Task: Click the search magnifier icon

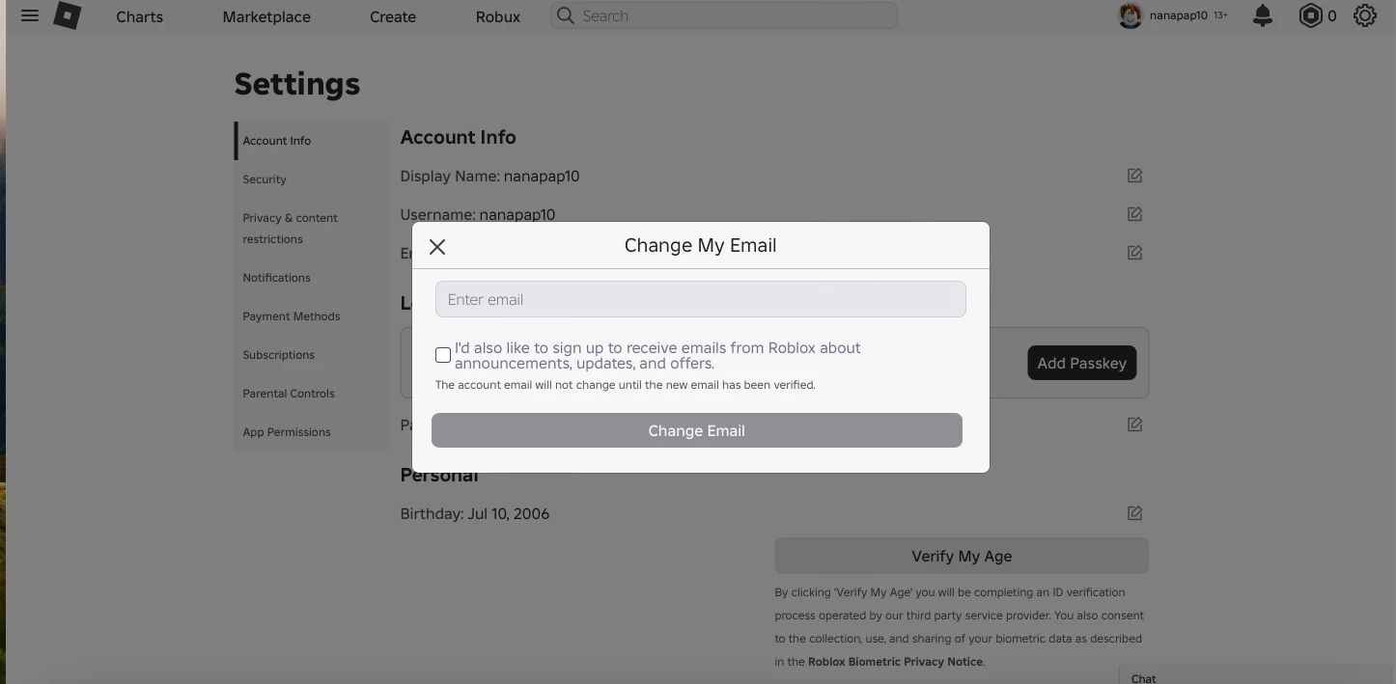Action: [x=566, y=15]
